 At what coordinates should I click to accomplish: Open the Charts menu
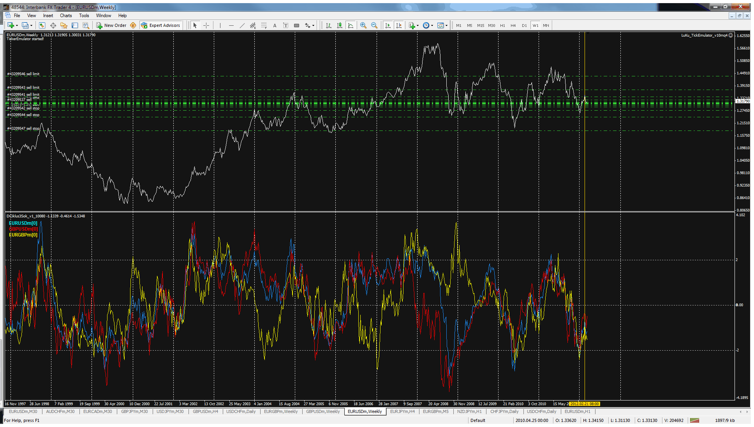pos(66,16)
